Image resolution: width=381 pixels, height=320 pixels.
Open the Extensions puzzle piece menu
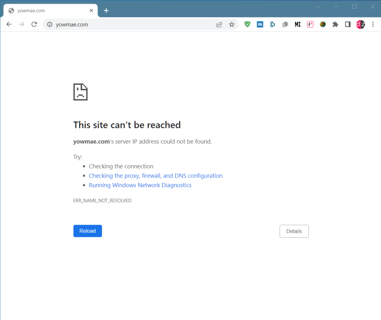tap(335, 24)
